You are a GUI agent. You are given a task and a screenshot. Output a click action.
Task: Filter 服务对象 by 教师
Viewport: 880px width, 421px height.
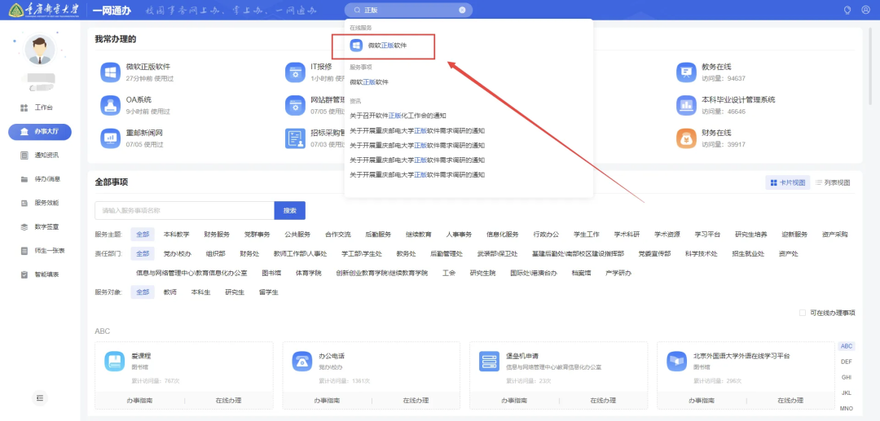(x=170, y=292)
